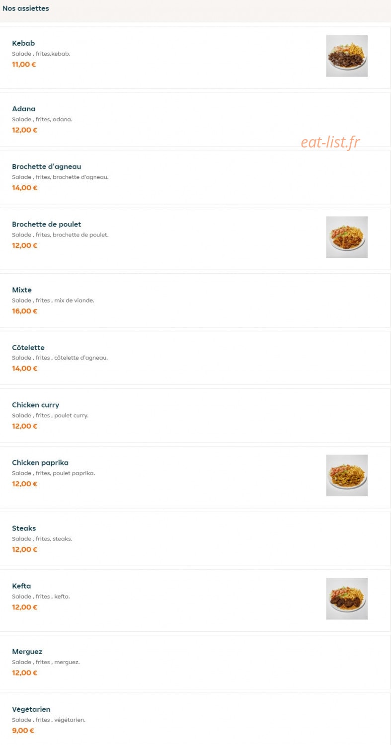Choose the Brochette d'agneau title
This screenshot has height=745, width=391.
(47, 166)
